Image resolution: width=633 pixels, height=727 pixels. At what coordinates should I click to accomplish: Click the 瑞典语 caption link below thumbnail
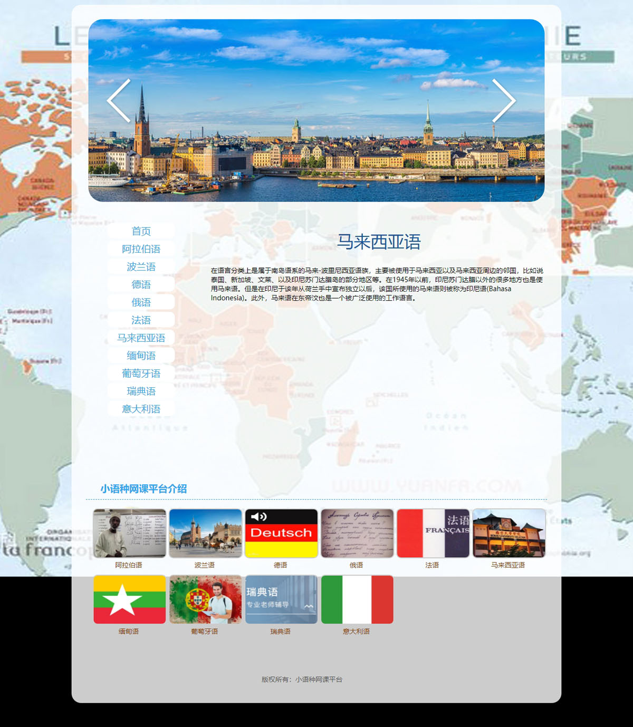pyautogui.click(x=281, y=632)
